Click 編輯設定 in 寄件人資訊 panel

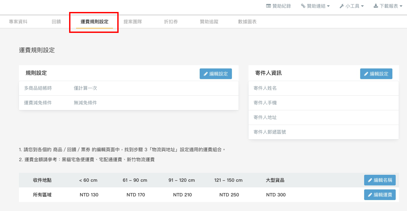point(376,74)
